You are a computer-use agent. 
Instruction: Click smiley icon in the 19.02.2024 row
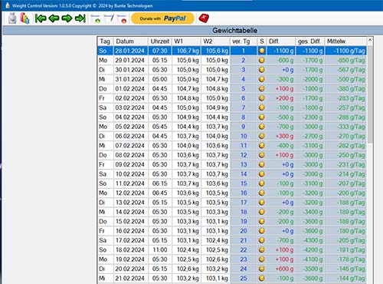[261, 259]
